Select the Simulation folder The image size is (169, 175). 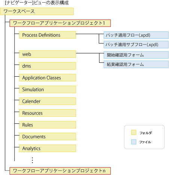(48, 89)
